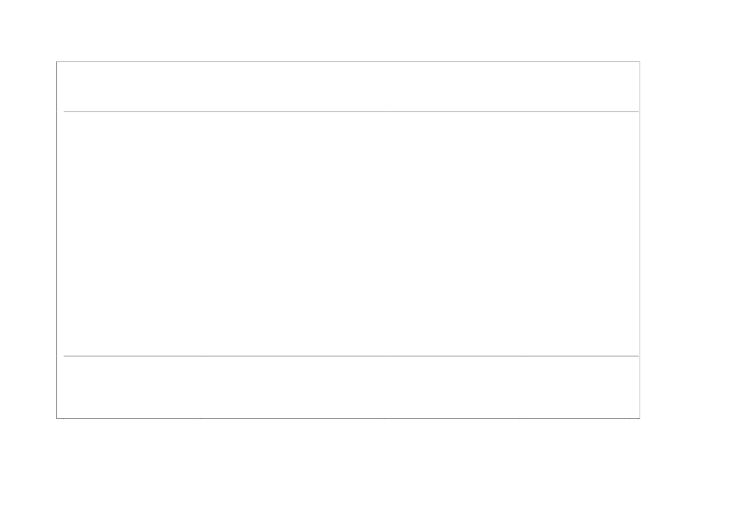This screenshot has width=731, height=517.
Task: Click the left end of the upper divider
Action: (66, 111)
